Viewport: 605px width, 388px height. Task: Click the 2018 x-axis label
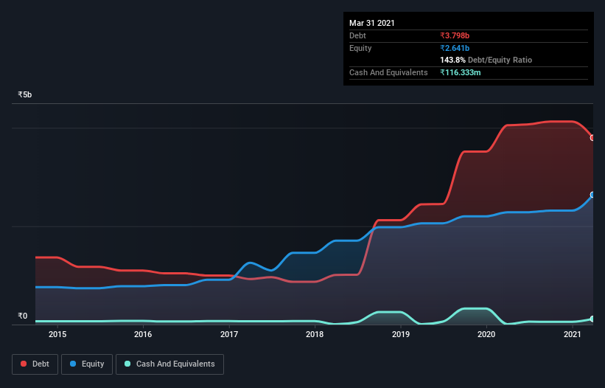315,334
